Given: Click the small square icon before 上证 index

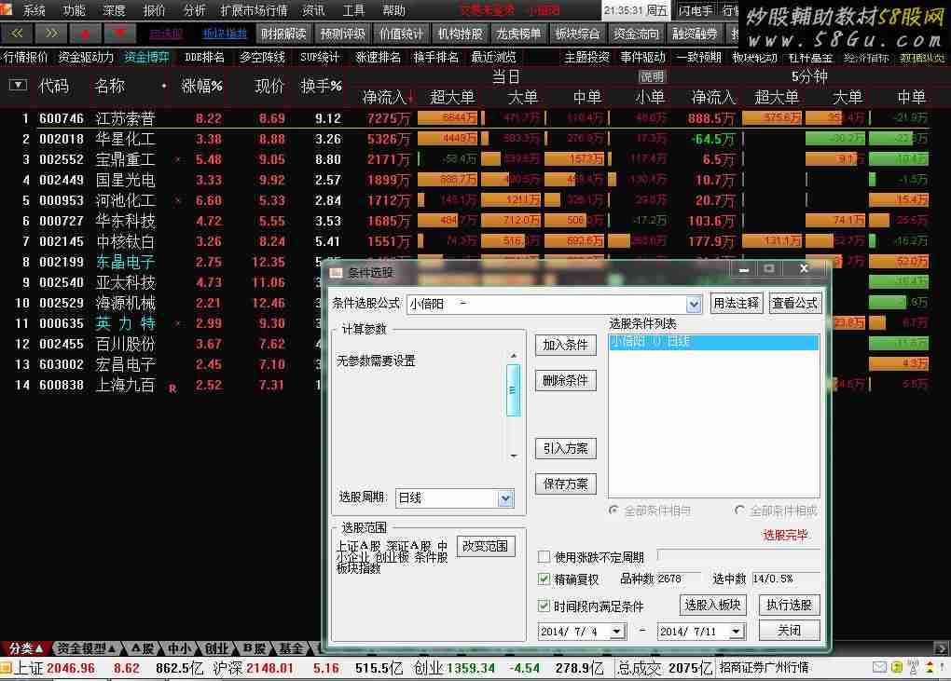Looking at the screenshot, I should pyautogui.click(x=7, y=668).
